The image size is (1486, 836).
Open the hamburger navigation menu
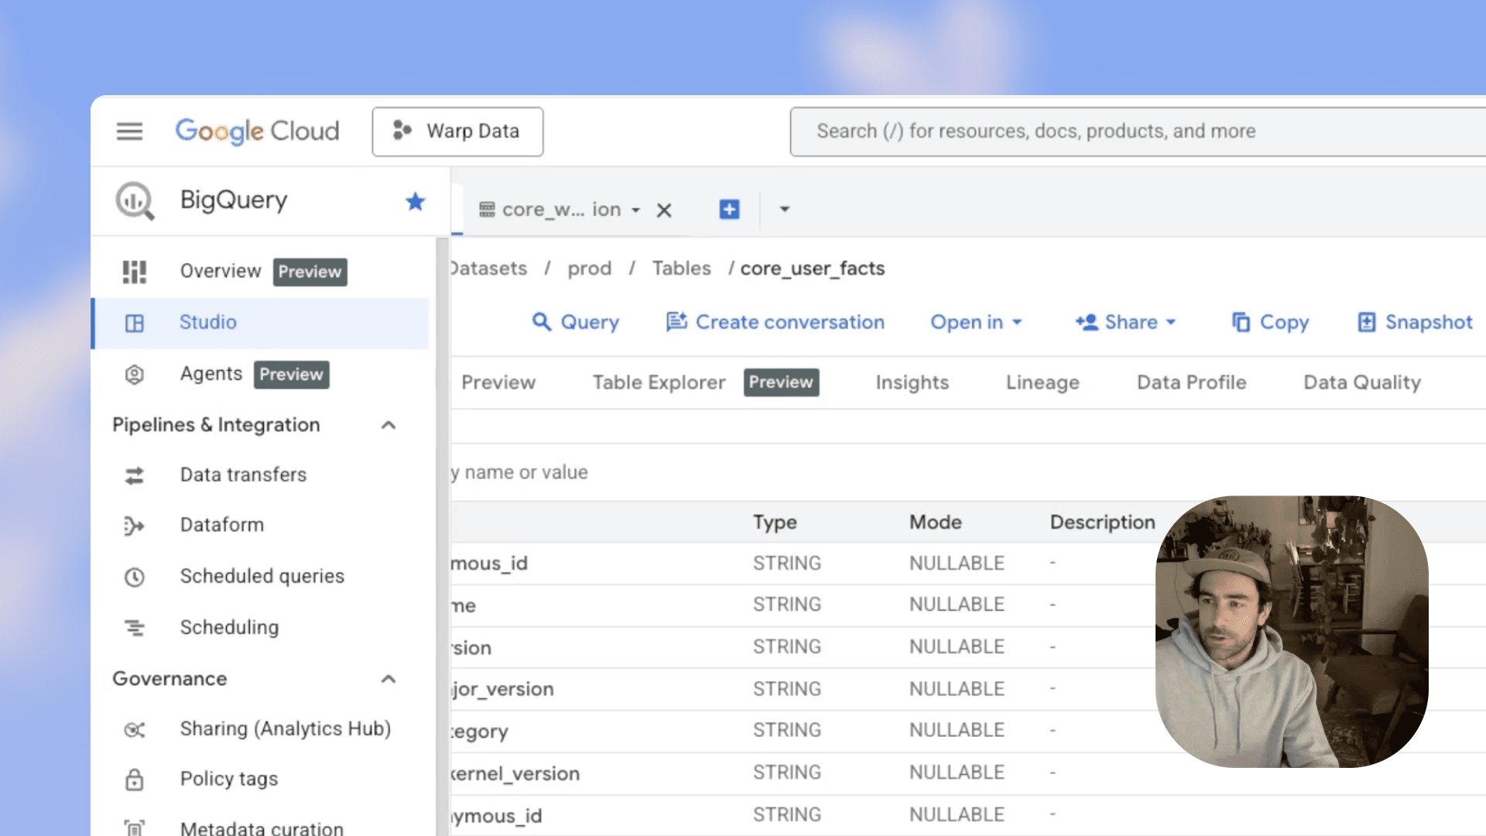(129, 132)
